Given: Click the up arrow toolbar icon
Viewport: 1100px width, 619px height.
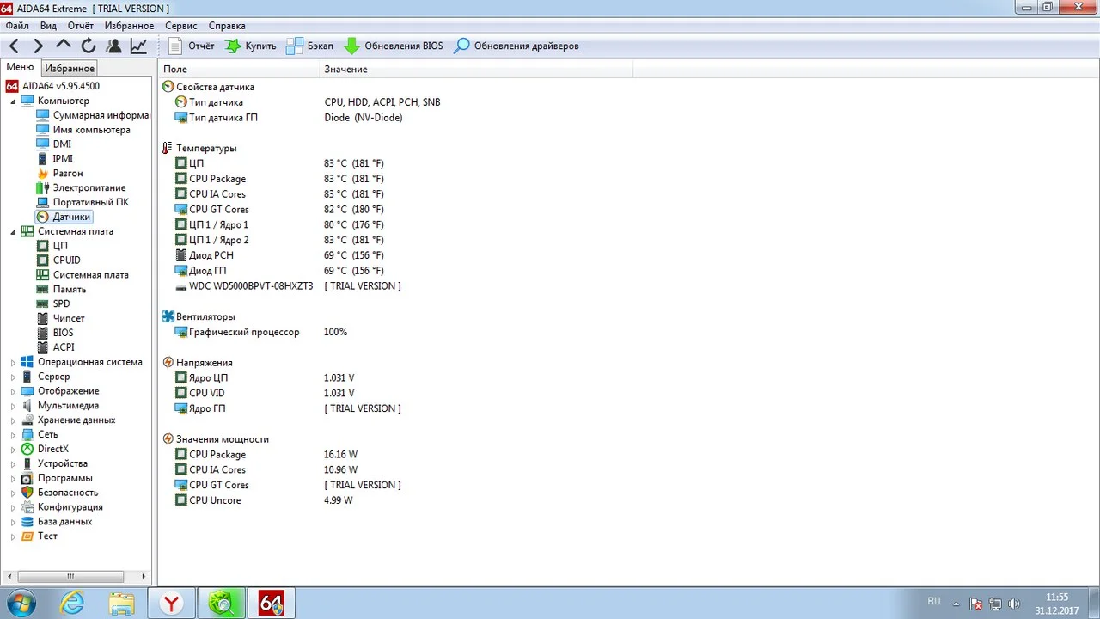Looking at the screenshot, I should [x=64, y=46].
